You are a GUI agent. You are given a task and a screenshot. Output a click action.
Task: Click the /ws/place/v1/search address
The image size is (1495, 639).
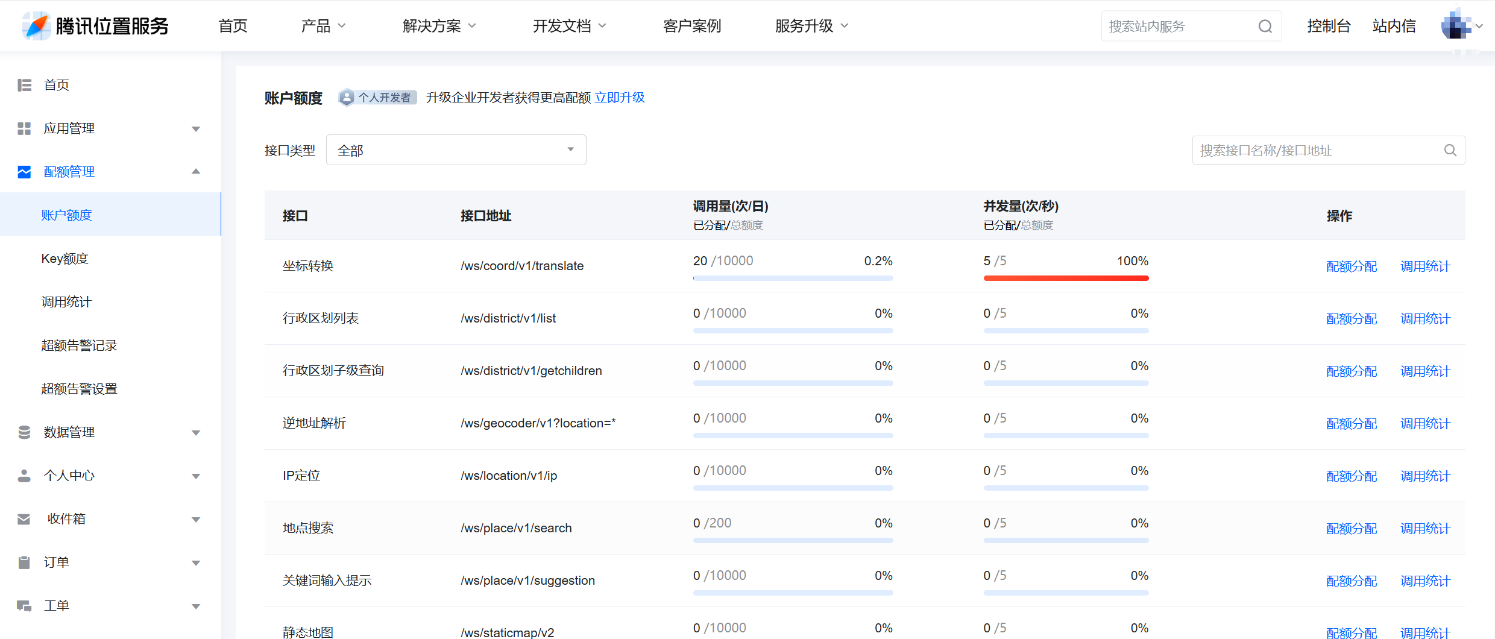click(x=516, y=528)
